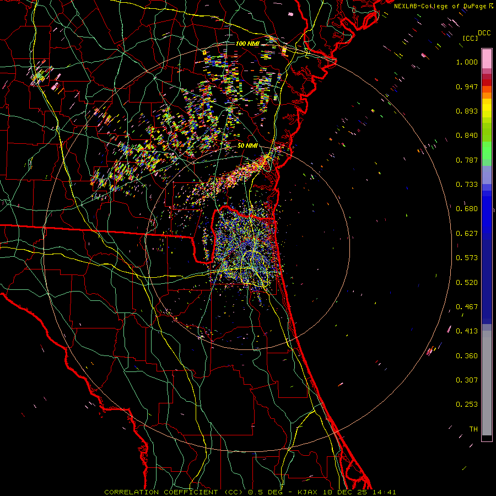Click the TH threshold label
The image size is (496, 496).
pos(473,429)
